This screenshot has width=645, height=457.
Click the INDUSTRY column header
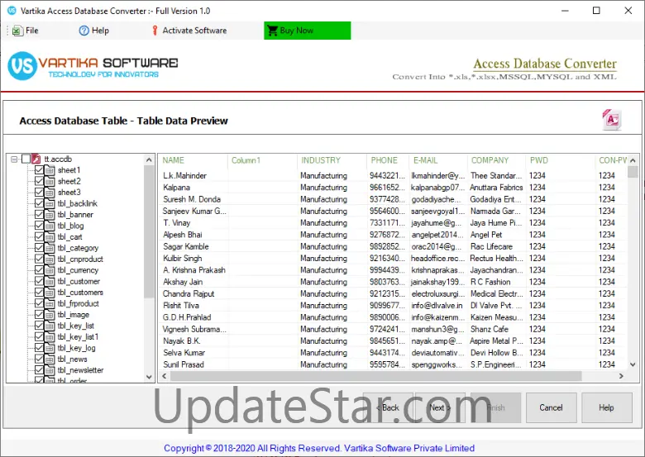click(x=332, y=160)
